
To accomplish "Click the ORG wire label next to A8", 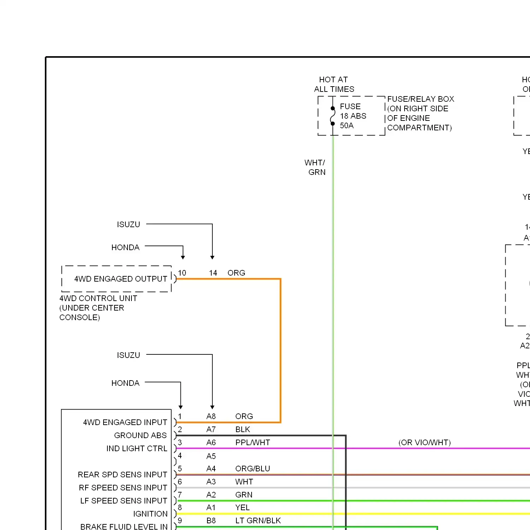I will tap(244, 416).
